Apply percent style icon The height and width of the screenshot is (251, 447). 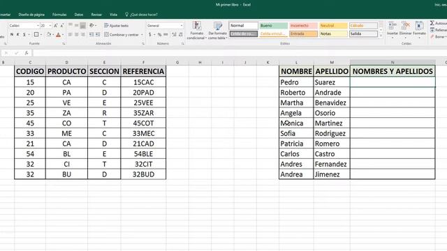point(159,34)
